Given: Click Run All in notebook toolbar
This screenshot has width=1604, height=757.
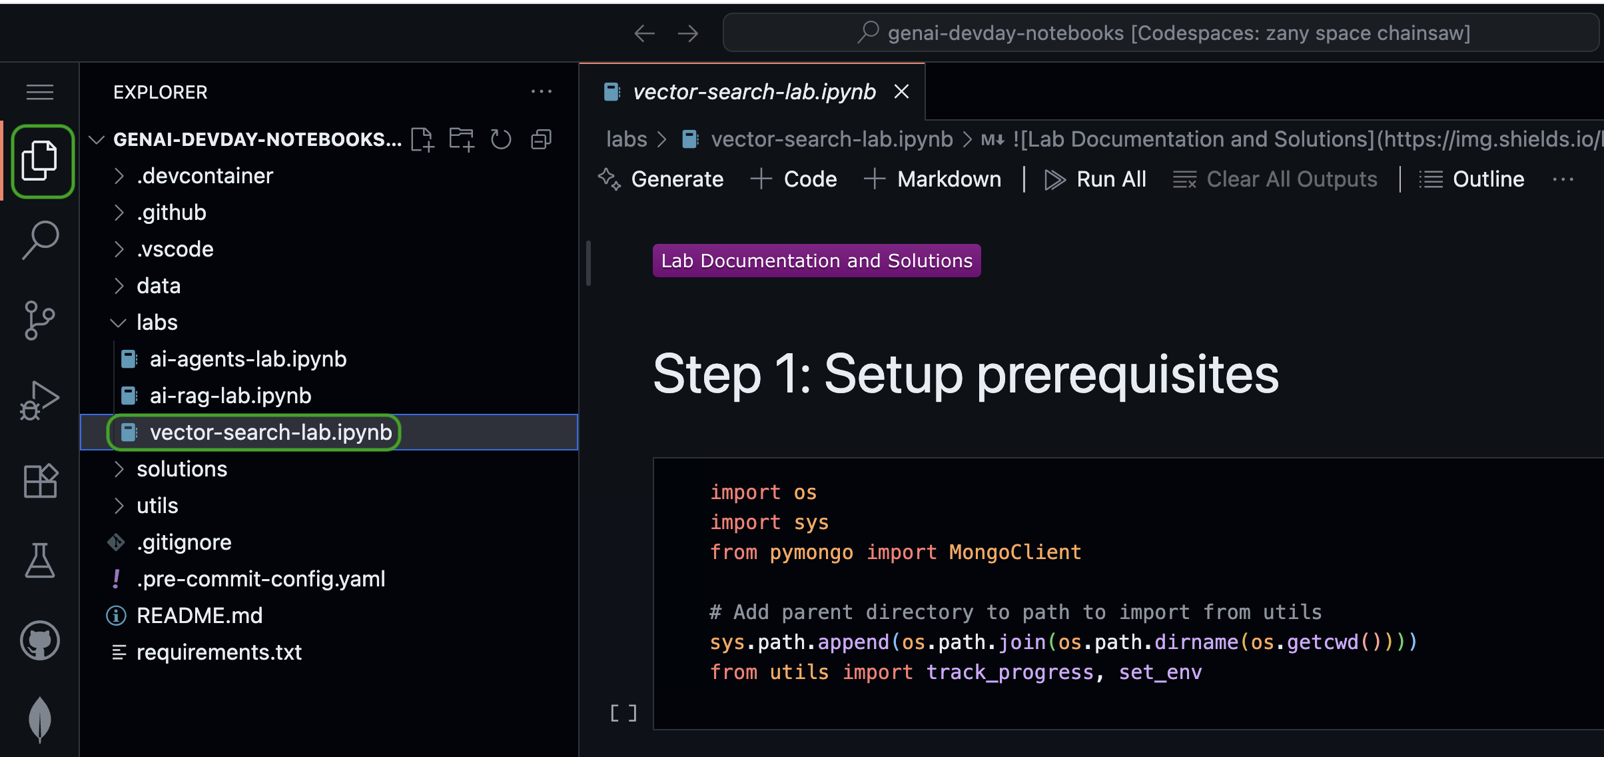Looking at the screenshot, I should coord(1096,179).
